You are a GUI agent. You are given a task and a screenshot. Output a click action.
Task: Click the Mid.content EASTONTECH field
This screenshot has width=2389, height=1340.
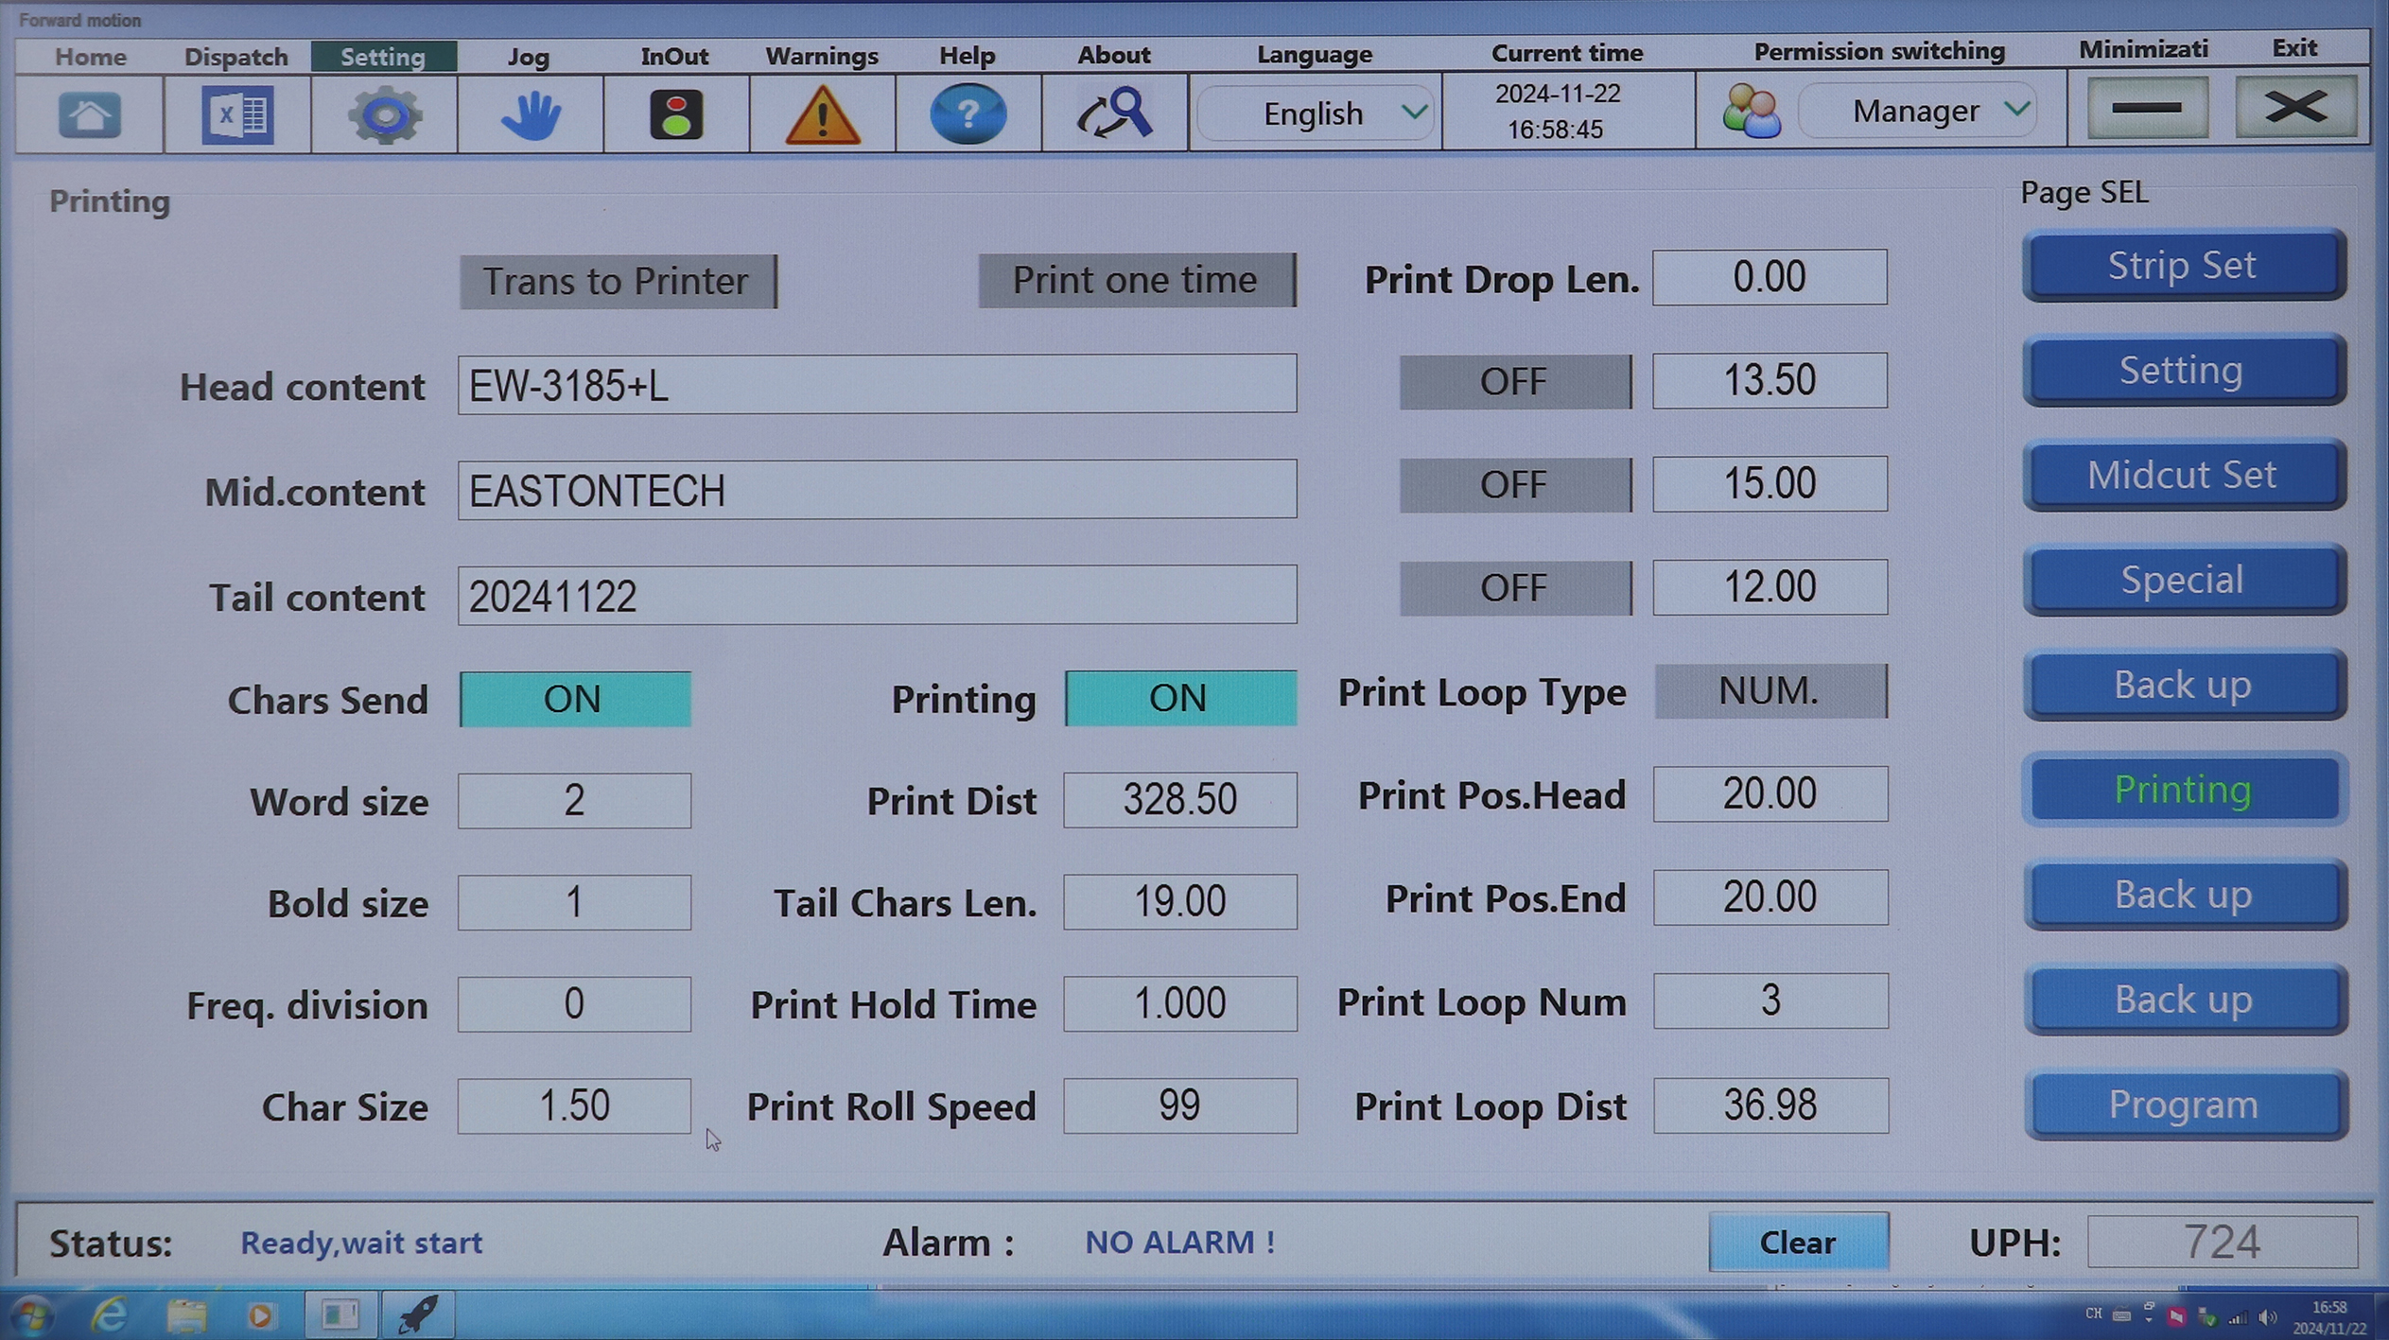click(x=878, y=489)
